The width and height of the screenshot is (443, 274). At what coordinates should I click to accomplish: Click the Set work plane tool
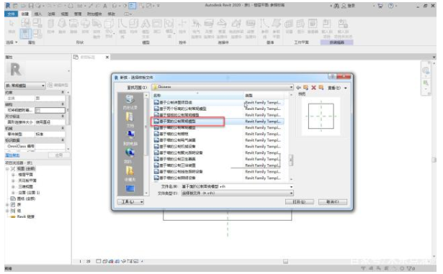coord(289,26)
